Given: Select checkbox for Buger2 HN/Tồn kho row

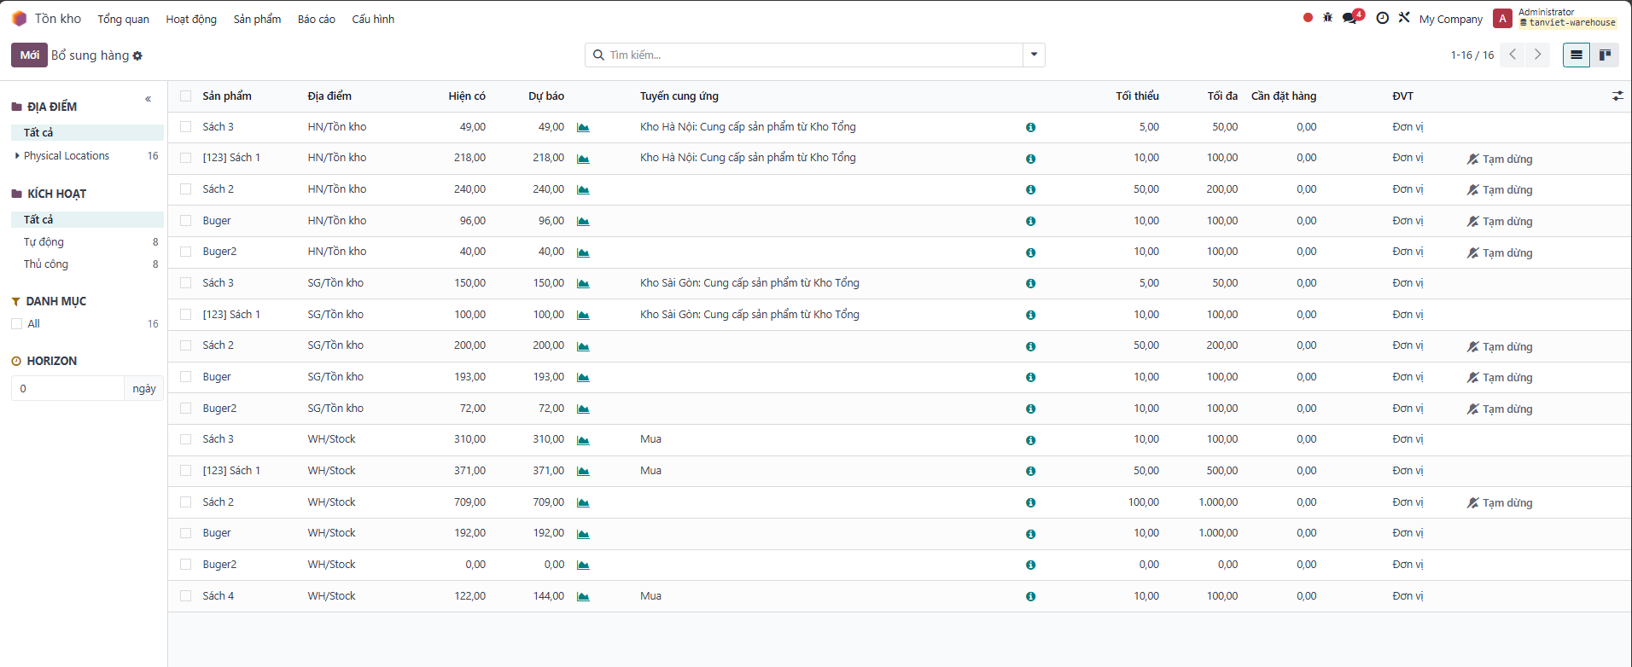Looking at the screenshot, I should pyautogui.click(x=185, y=252).
